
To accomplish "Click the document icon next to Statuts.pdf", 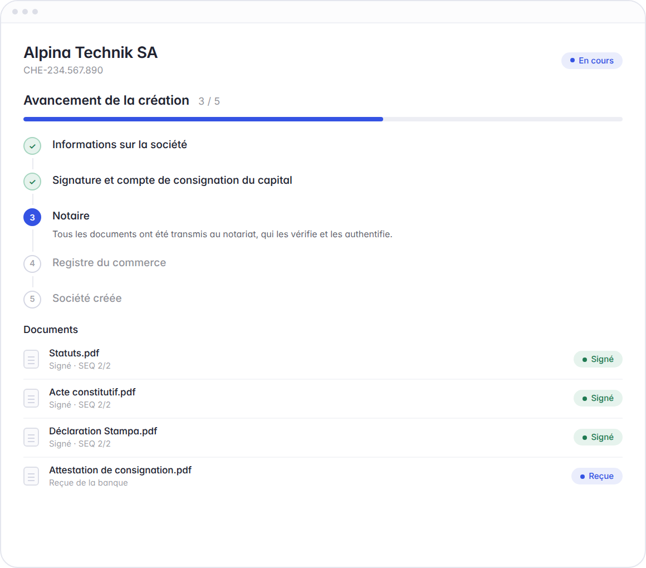I will [x=31, y=359].
